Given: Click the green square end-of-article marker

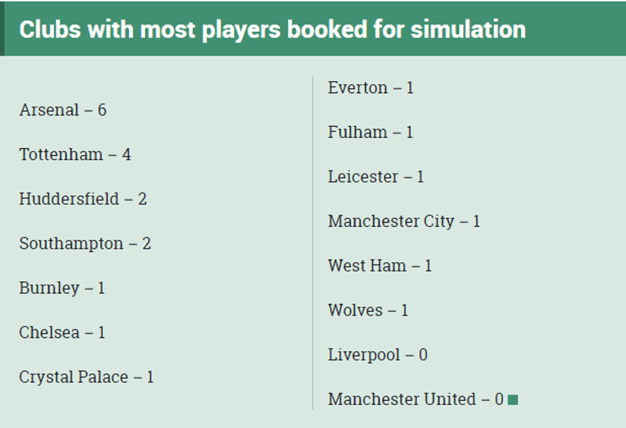Looking at the screenshot, I should click(512, 400).
